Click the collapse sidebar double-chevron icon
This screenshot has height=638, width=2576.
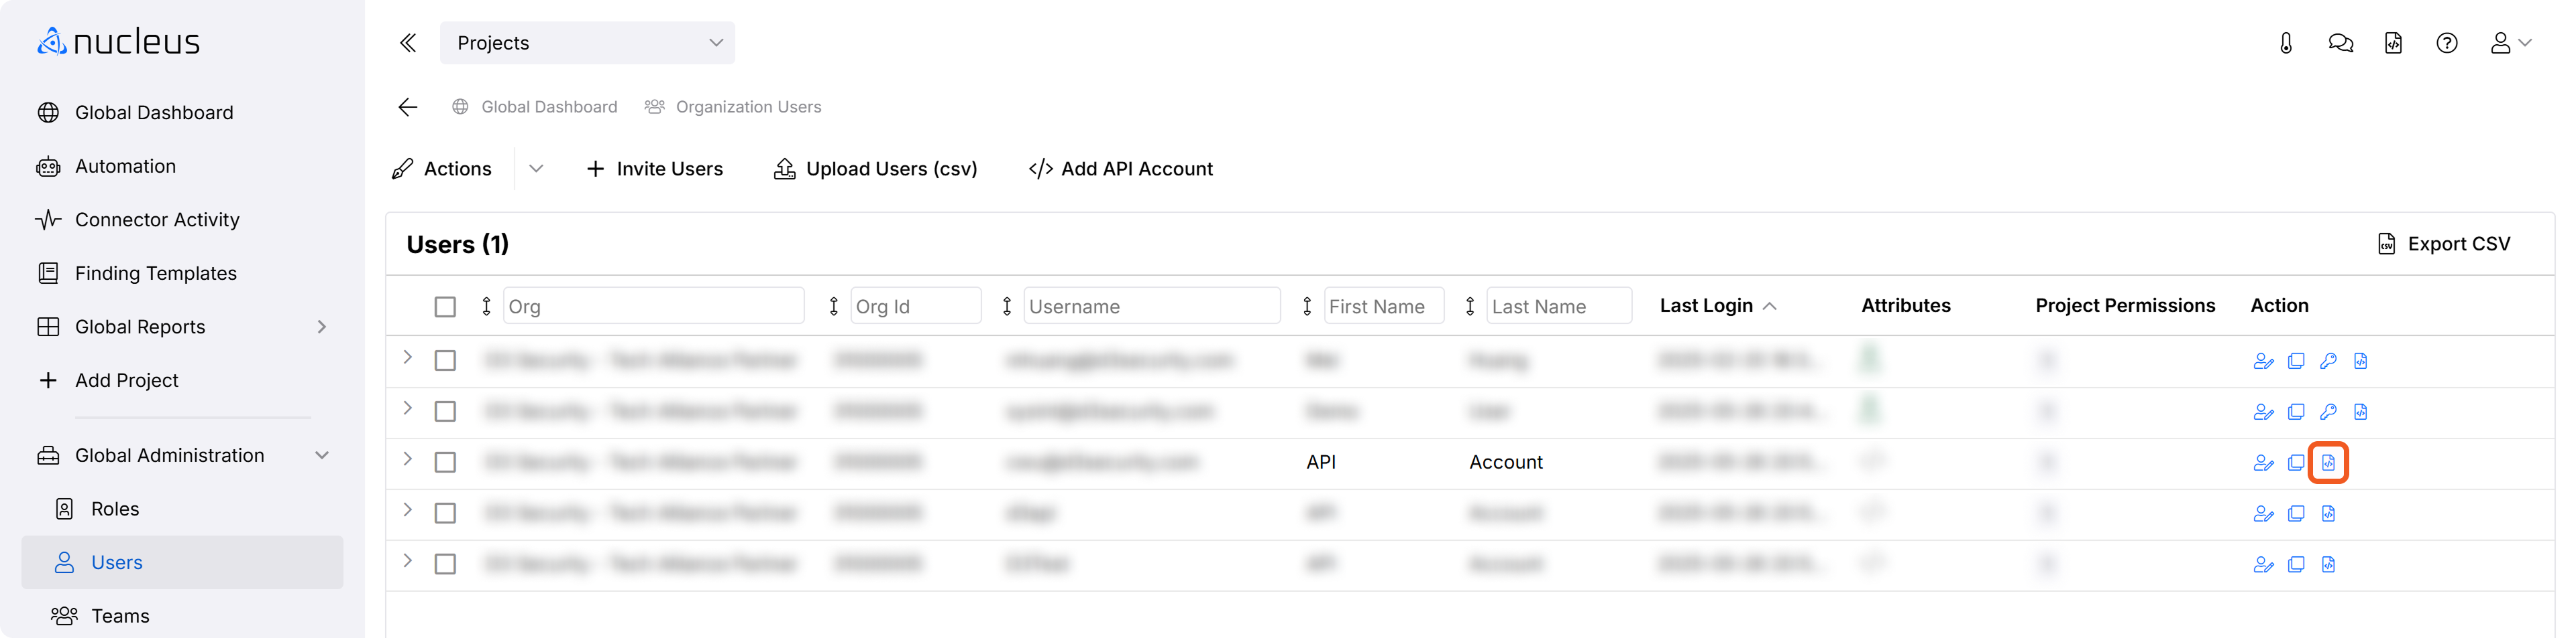click(x=408, y=43)
